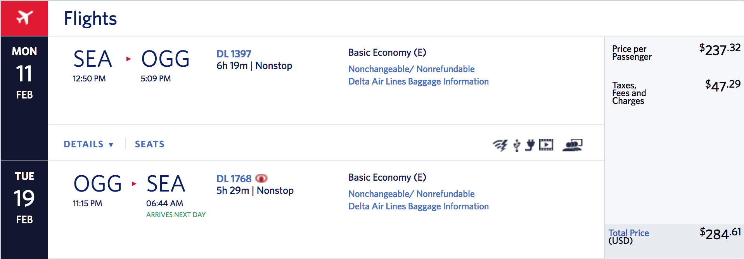Select the MON 11 FEB date block
Screen dimensions: 744x259
24,73
